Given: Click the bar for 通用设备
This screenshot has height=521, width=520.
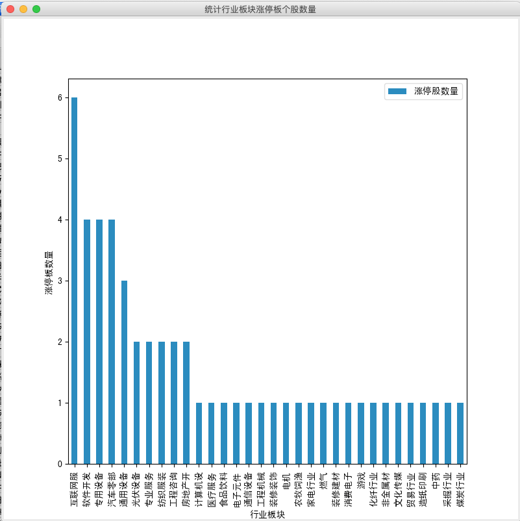Looking at the screenshot, I should tap(124, 372).
